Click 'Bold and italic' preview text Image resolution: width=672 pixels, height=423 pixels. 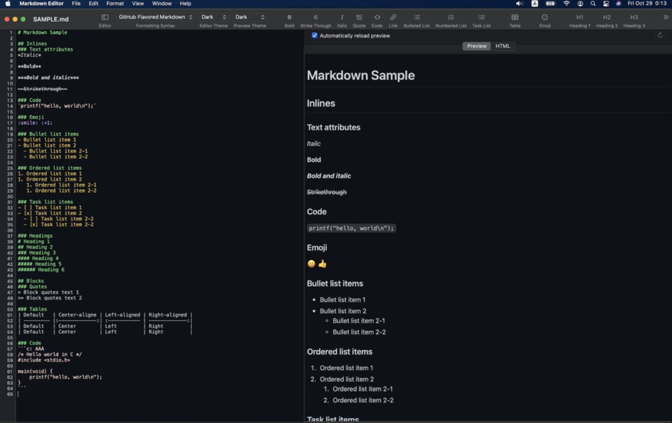click(329, 176)
